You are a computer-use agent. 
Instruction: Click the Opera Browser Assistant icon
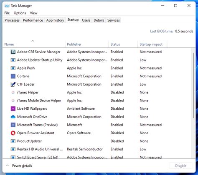(13, 133)
